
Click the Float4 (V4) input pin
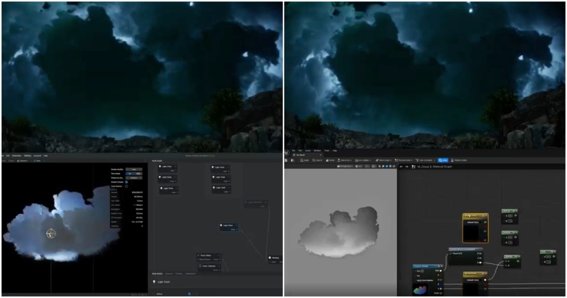click(x=451, y=254)
